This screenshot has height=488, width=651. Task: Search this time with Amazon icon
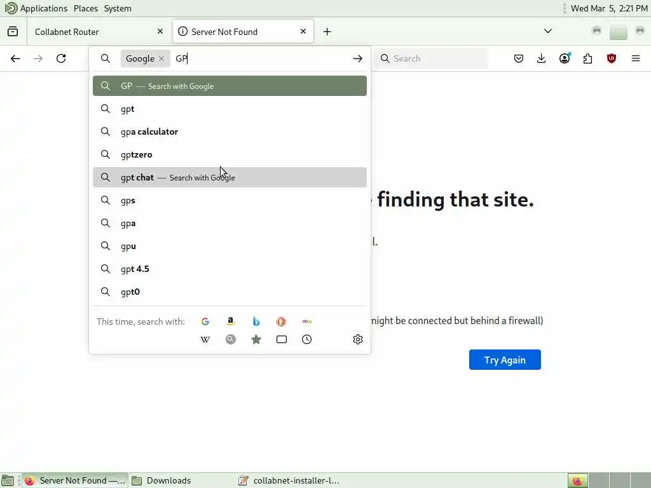click(x=230, y=322)
